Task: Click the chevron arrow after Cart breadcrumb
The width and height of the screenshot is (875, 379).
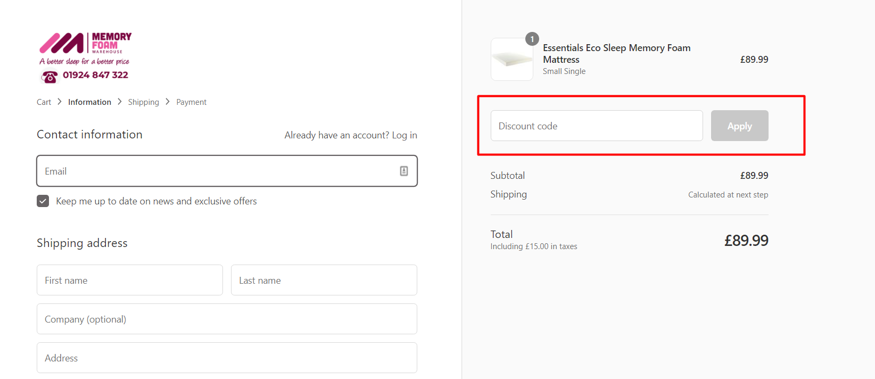Action: [x=60, y=102]
